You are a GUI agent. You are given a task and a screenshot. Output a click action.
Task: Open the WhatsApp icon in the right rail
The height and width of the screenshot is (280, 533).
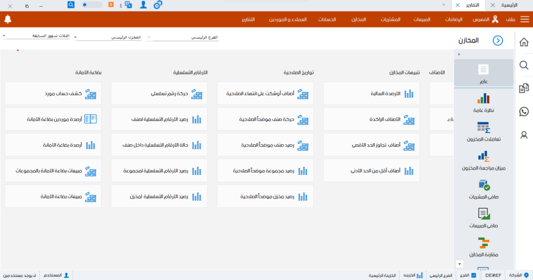[524, 111]
